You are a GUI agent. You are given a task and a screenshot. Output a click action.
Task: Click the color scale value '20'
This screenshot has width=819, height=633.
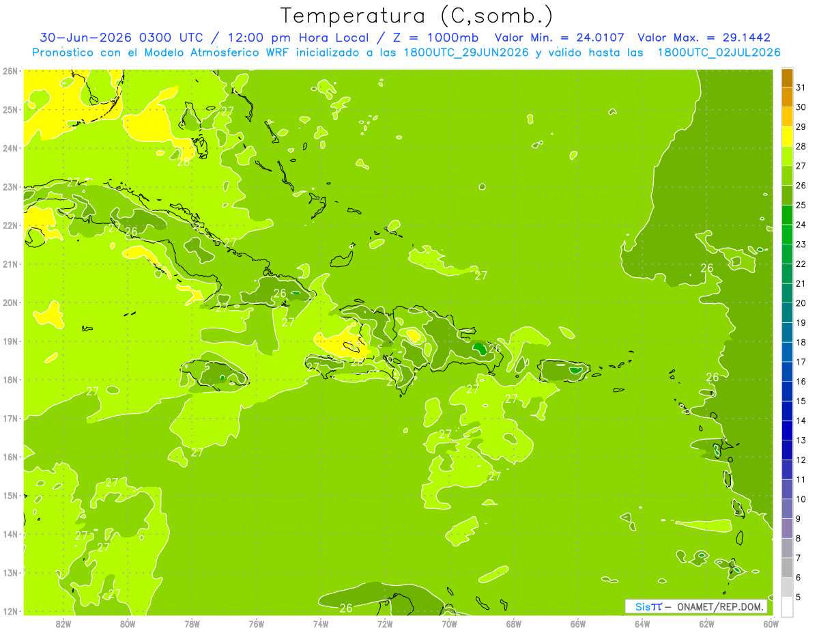point(801,303)
